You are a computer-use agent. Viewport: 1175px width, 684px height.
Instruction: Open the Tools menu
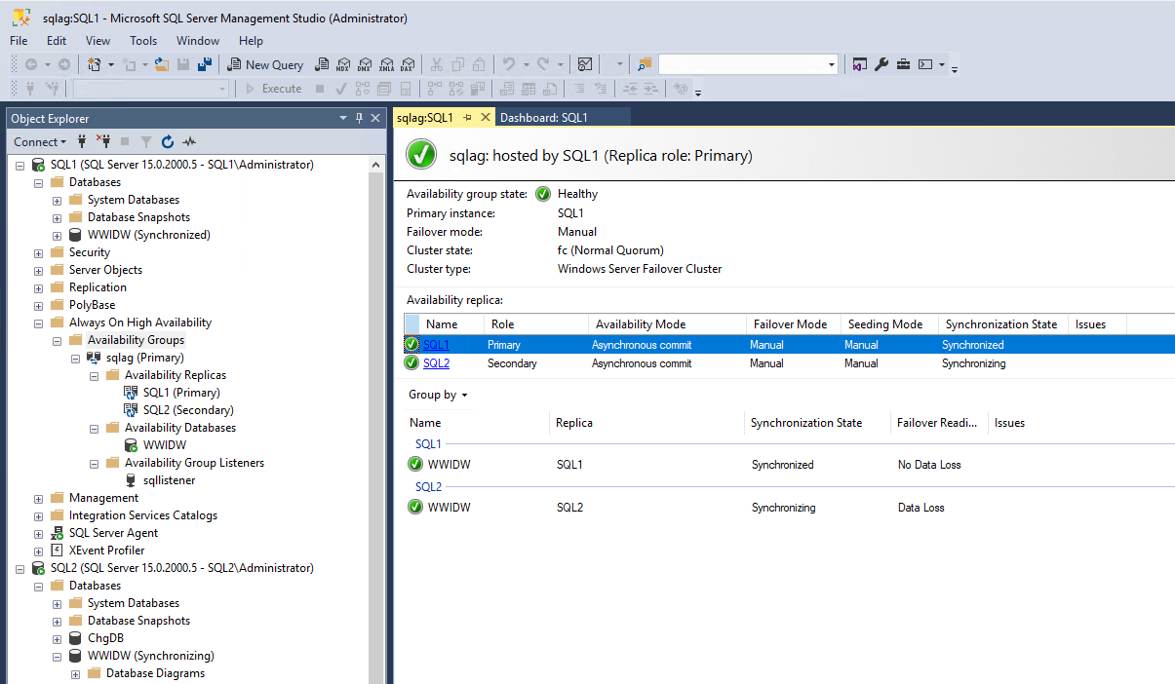tap(143, 41)
